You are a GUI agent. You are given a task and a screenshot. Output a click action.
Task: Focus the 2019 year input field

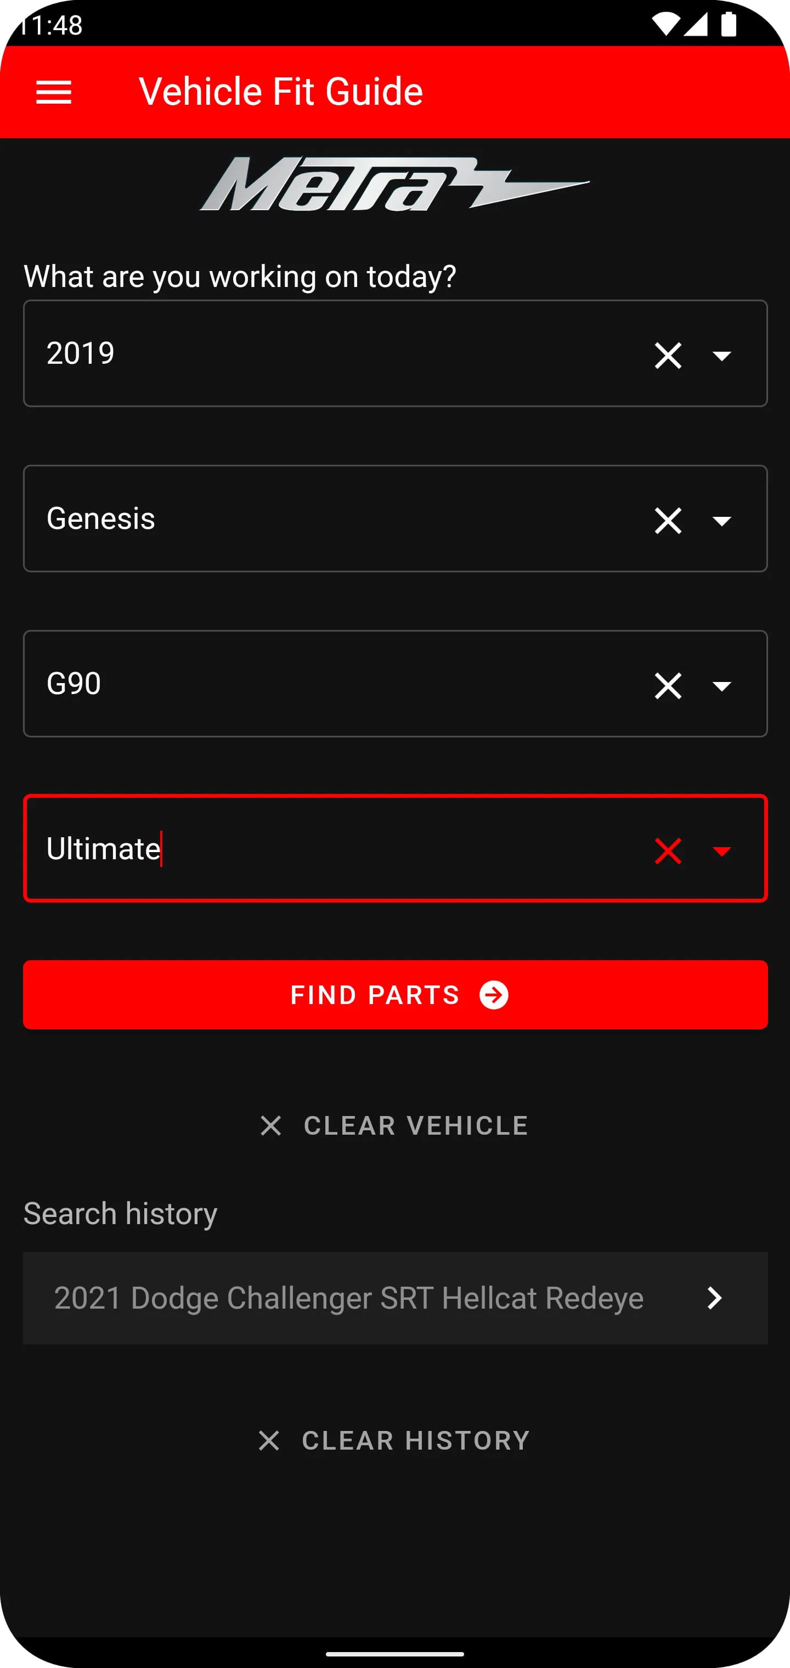click(x=324, y=353)
